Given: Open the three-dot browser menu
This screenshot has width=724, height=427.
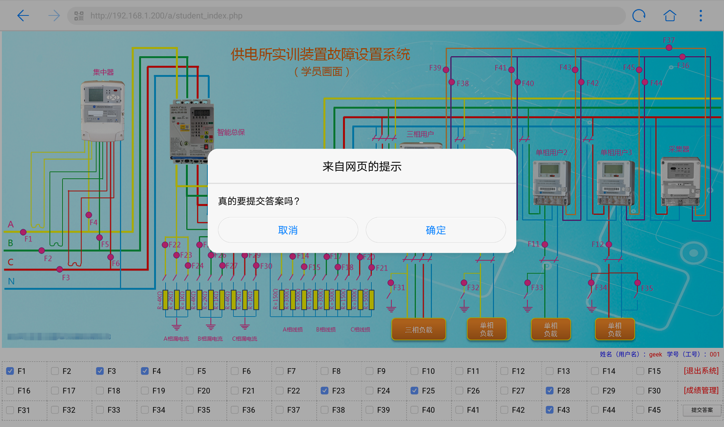Looking at the screenshot, I should (701, 16).
